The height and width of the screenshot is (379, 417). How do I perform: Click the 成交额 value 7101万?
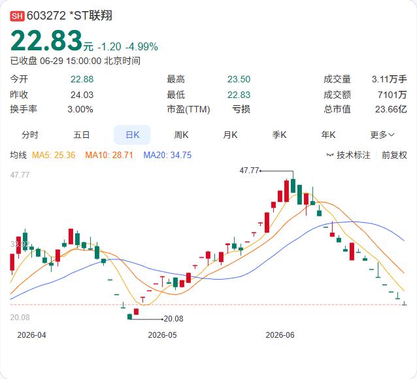pyautogui.click(x=392, y=95)
